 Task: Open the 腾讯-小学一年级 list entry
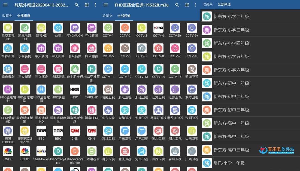[250, 163]
